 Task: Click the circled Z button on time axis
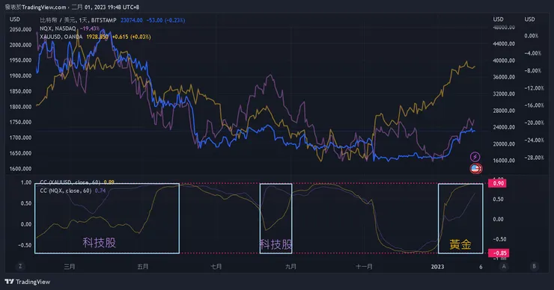[19, 266]
